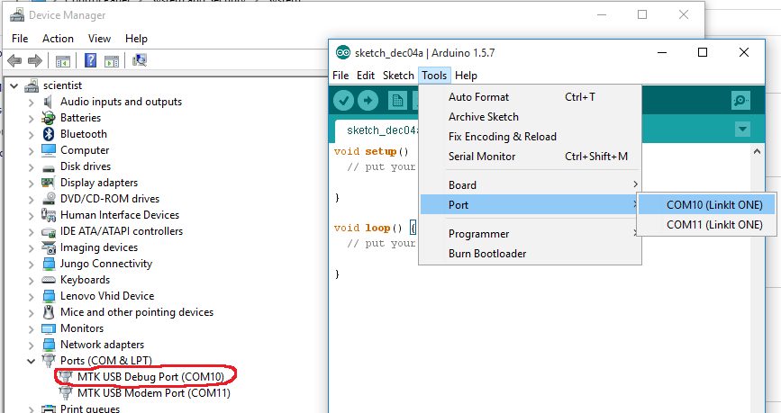This screenshot has height=413, width=781.
Task: Click the editor scrollbar up arrow
Action: (757, 151)
